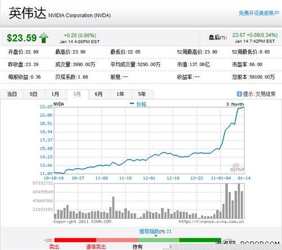Viewport: 282px width, 250px height.
Task: Click the 持有 rating label
Action: click(x=138, y=247)
